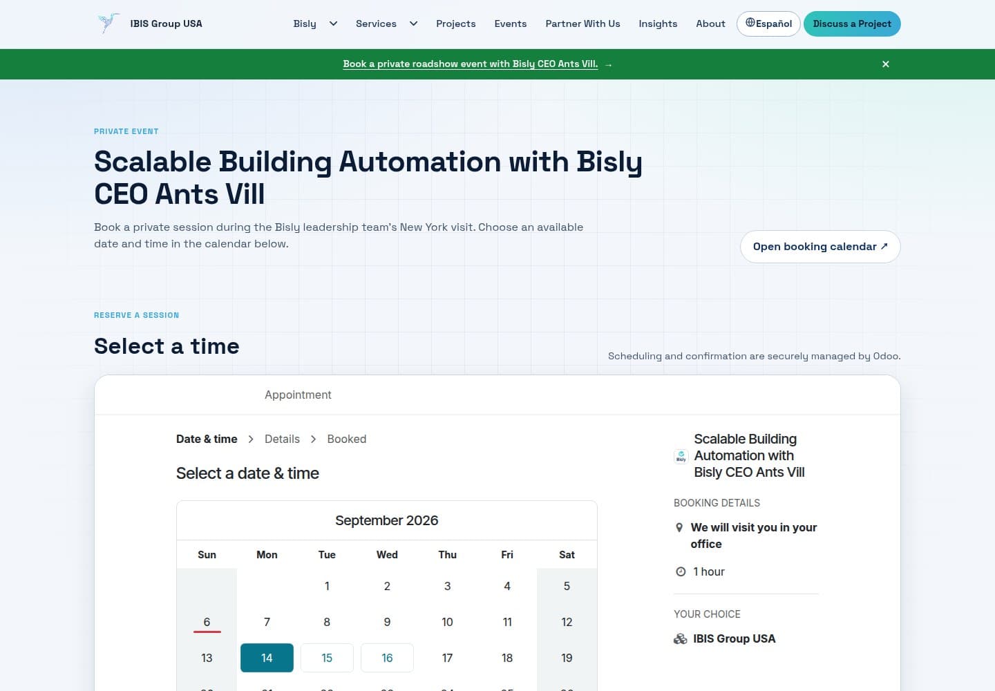Click the September 2026 month header
995x691 pixels.
pos(387,520)
